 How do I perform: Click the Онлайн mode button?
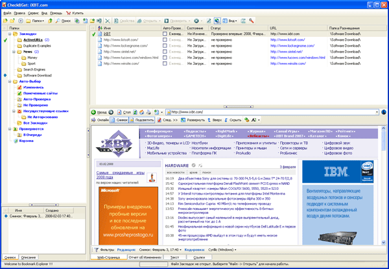click(100, 120)
